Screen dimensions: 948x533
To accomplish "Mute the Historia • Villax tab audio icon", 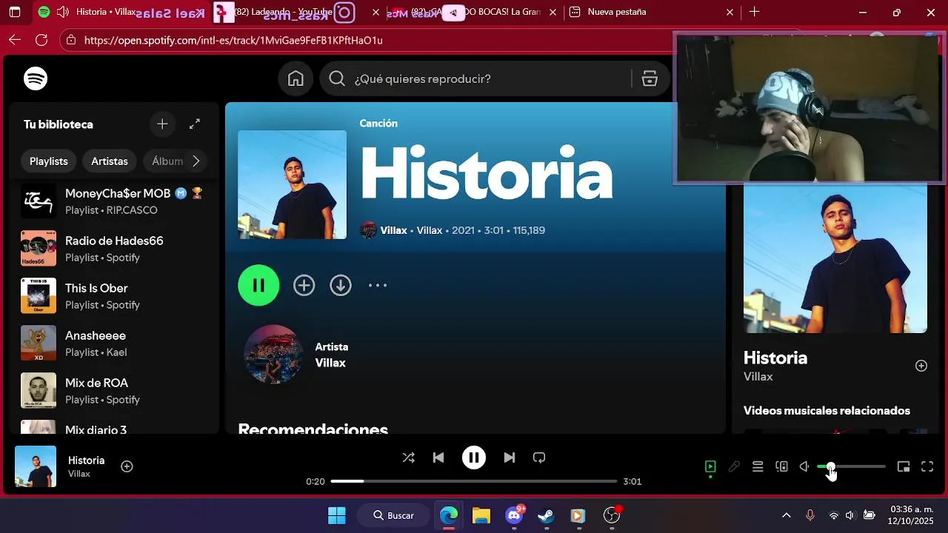I will tap(62, 12).
